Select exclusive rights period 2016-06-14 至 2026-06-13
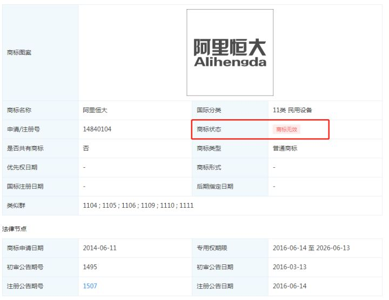Viewport: 389px width, 300px height. (x=311, y=248)
